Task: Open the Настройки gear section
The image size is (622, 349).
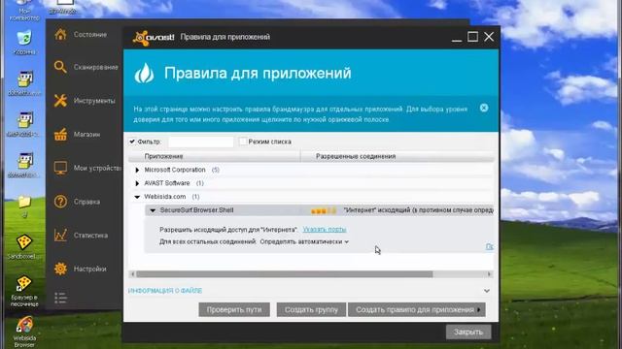Action: click(x=81, y=269)
